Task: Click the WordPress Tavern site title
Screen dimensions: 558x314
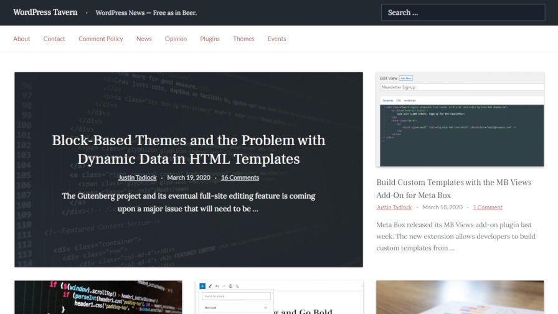Action: coord(45,12)
